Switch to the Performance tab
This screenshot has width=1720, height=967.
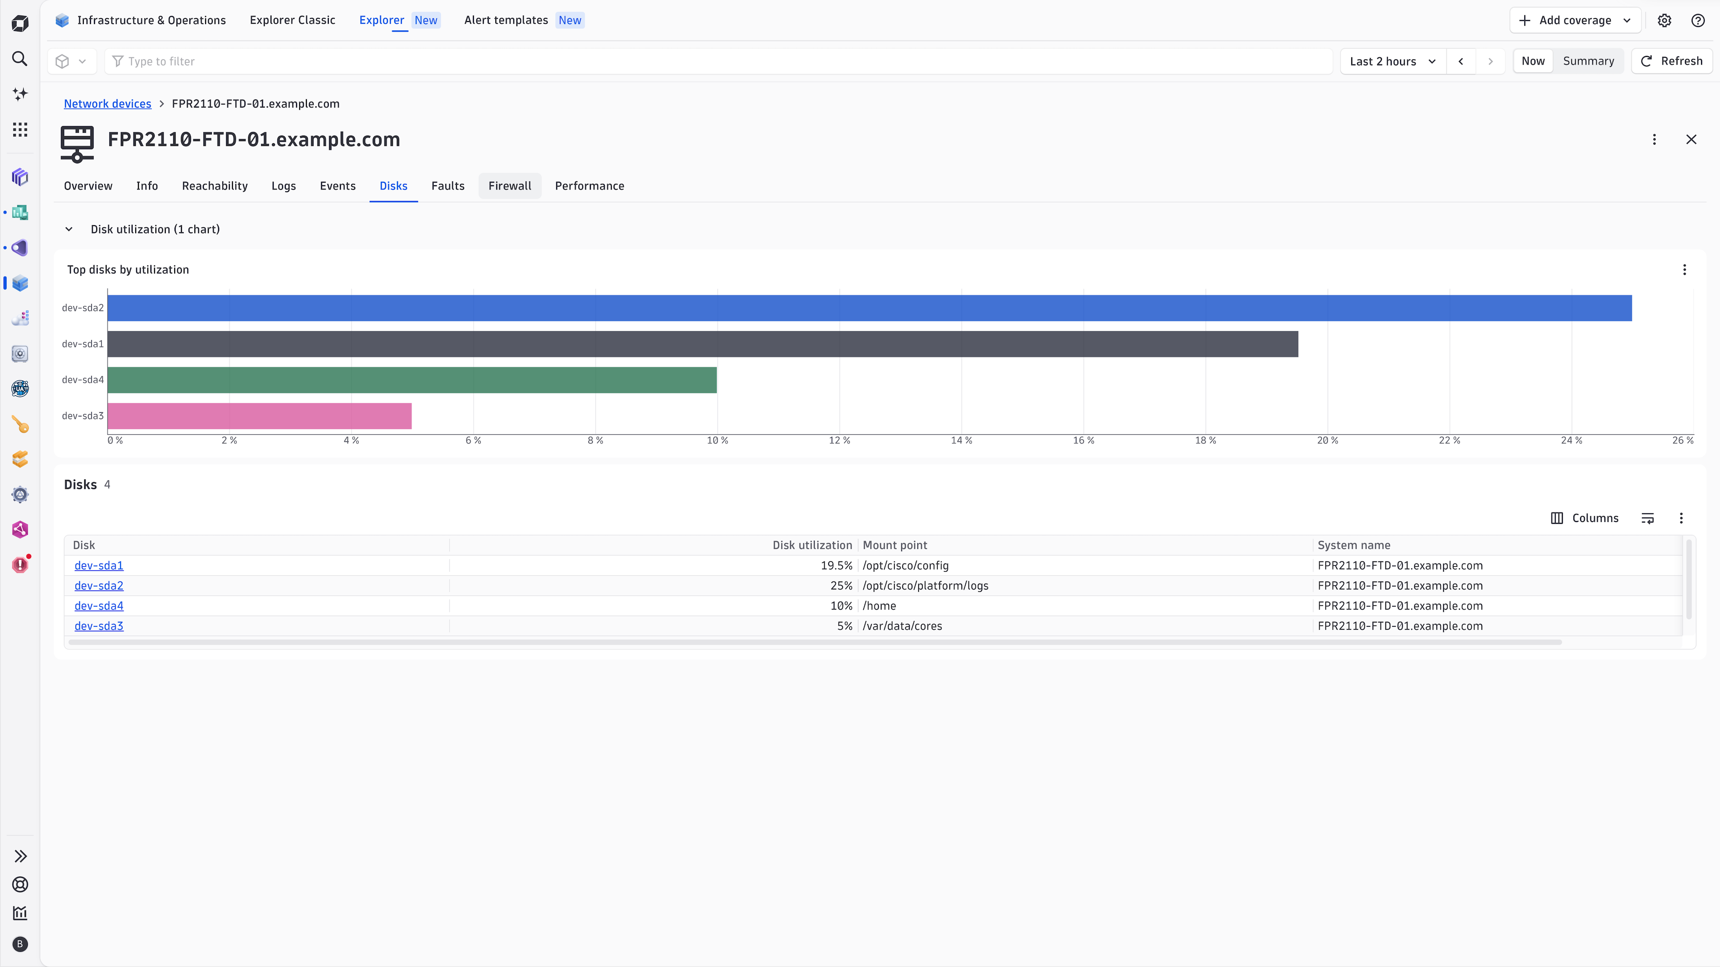pyautogui.click(x=589, y=186)
